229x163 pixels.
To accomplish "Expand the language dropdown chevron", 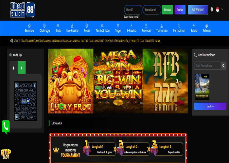I will [222, 9].
